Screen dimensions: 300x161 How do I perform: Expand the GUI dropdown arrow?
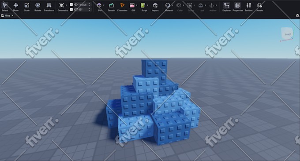tap(137, 5)
